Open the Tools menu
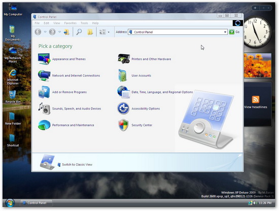This screenshot has height=211, width=279. point(84,23)
